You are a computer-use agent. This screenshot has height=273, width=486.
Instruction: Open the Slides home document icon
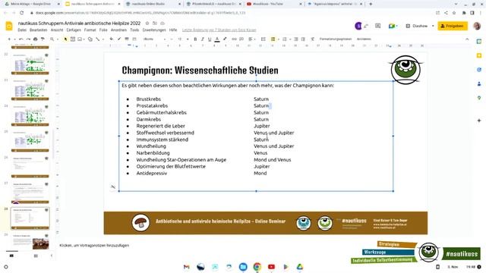(9, 26)
